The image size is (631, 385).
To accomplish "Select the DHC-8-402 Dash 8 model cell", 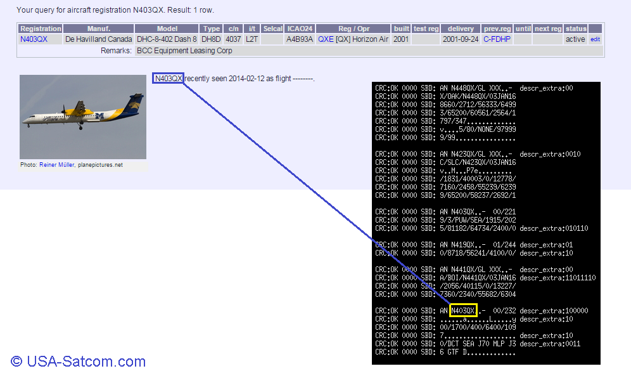I will pos(167,39).
